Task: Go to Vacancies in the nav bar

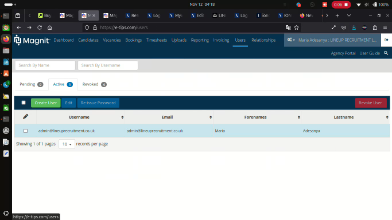Action: click(112, 40)
